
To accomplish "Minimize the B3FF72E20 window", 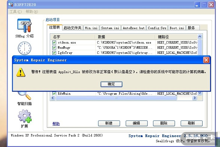I will (197, 5).
